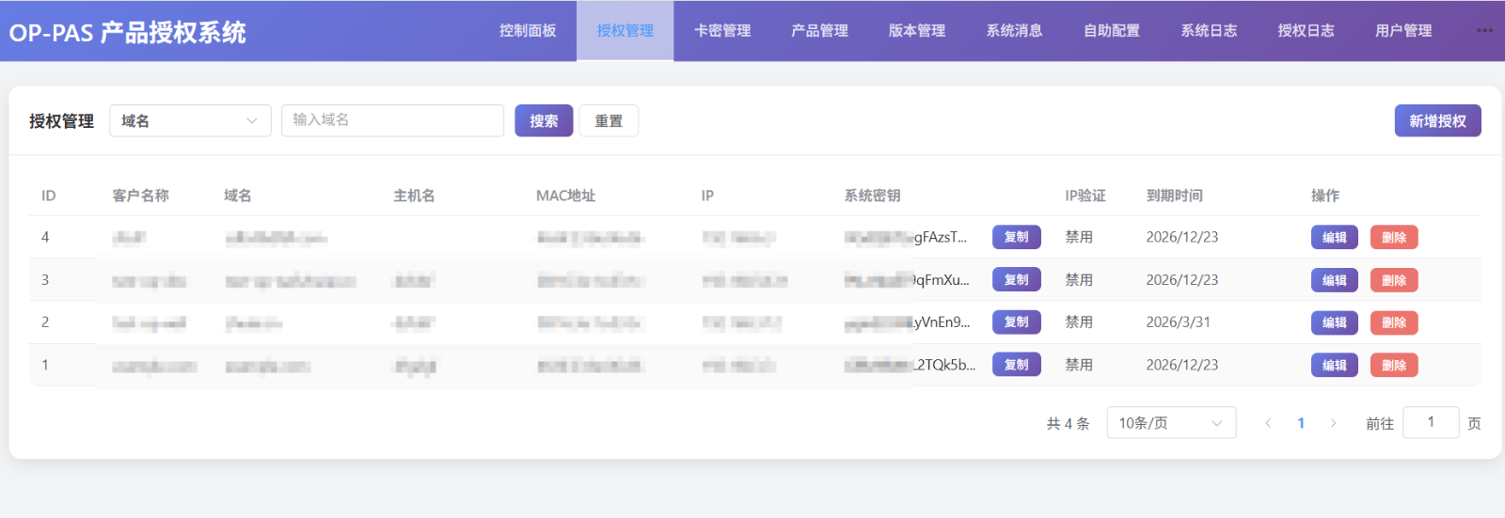Edit the authorization with ID 3
This screenshot has width=1505, height=518.
(x=1334, y=280)
